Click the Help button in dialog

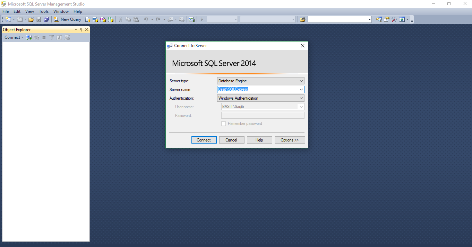259,140
